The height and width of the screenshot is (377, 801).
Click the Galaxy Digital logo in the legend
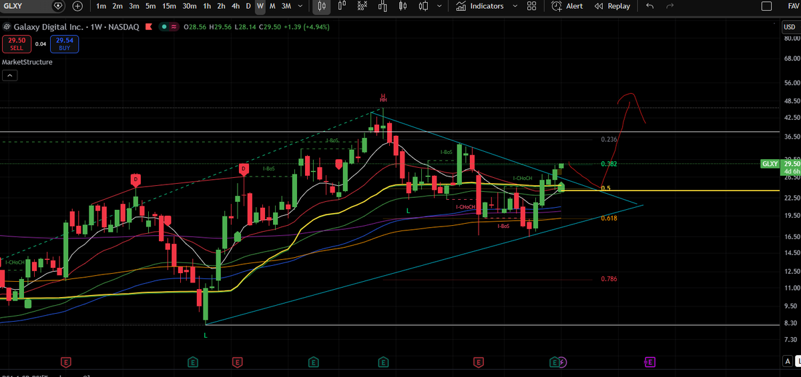7,27
